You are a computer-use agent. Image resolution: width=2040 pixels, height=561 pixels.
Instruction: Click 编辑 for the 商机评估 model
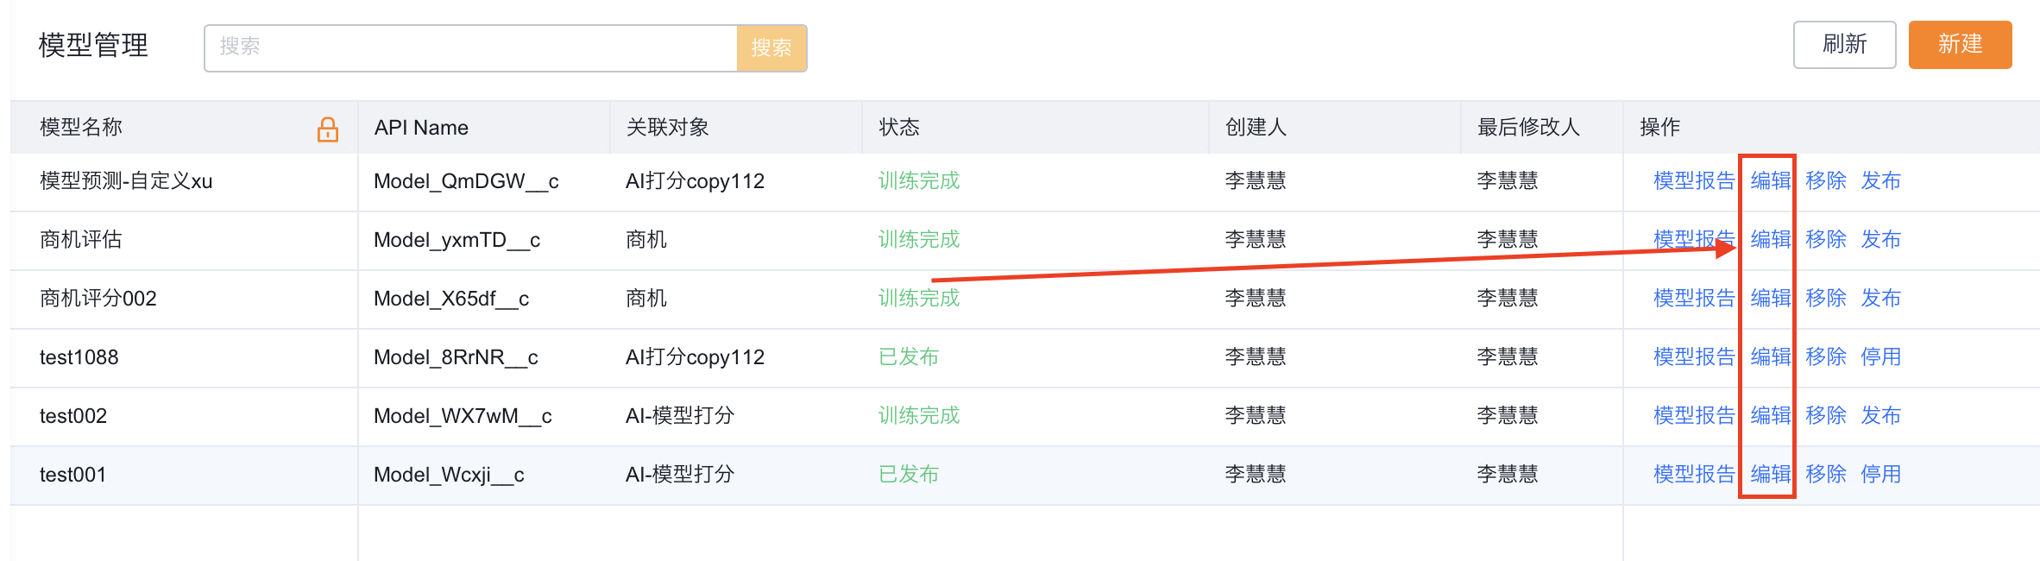[x=1771, y=240]
